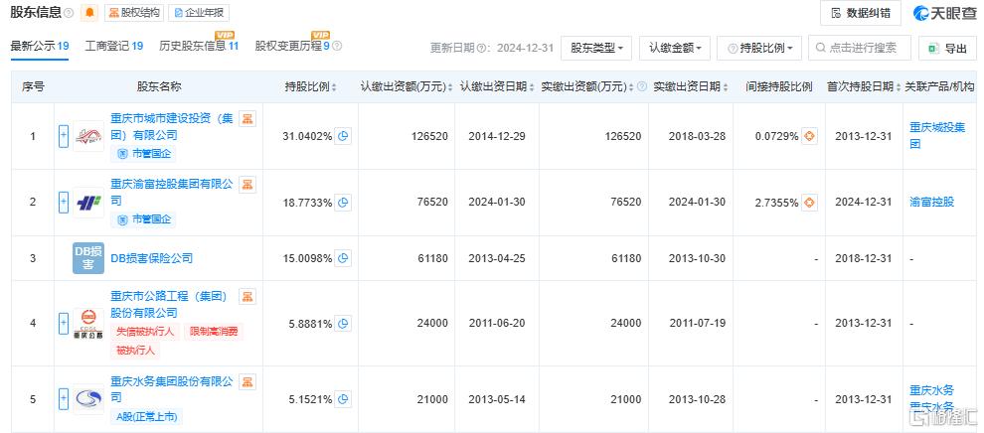Click the 失信被执行人 red tag

pos(145,332)
